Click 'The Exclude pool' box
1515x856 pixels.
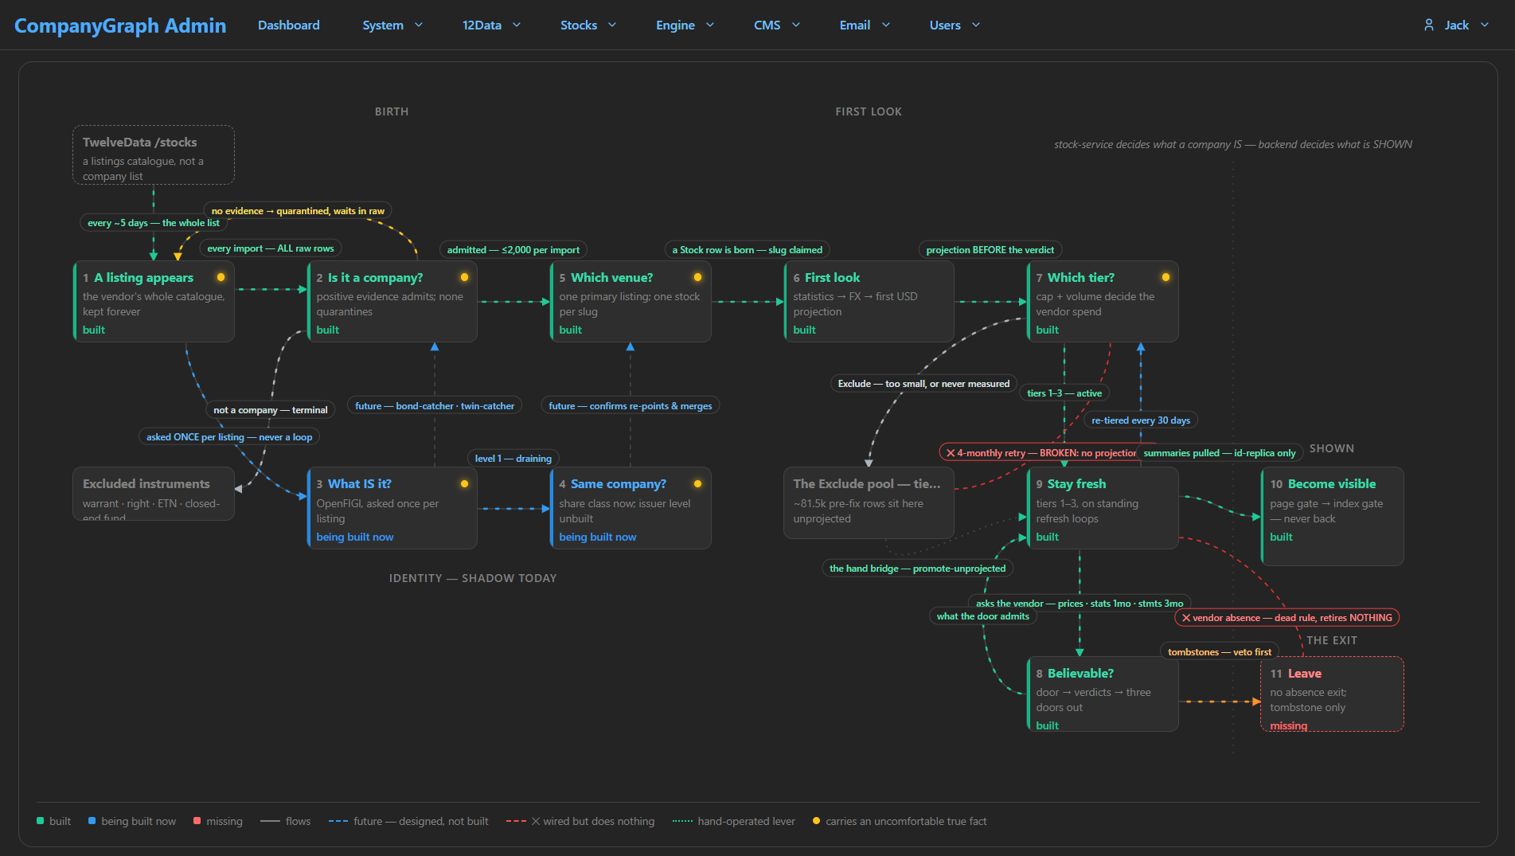coord(869,503)
